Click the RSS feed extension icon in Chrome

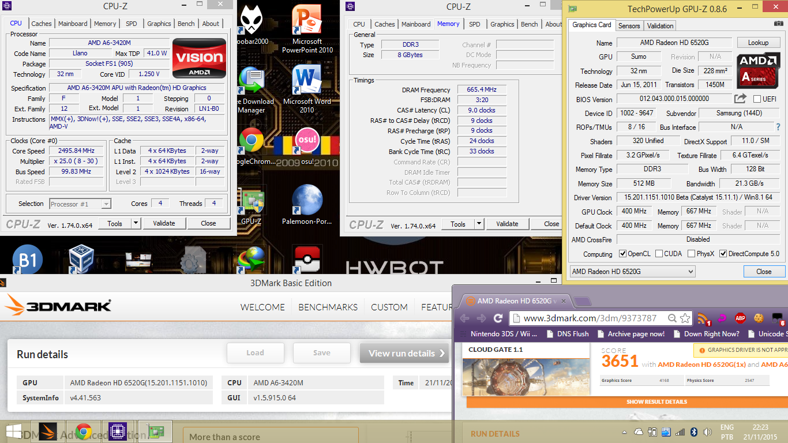(703, 318)
